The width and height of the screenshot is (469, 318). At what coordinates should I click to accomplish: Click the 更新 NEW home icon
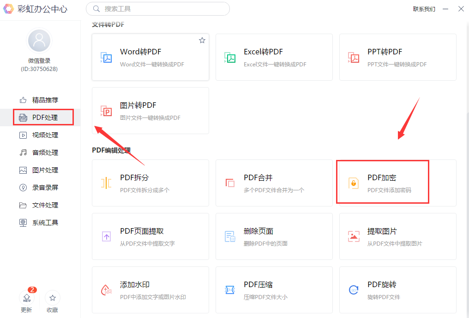click(27, 298)
